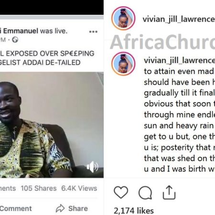Like the Instagram post with heart icon
This screenshot has height=215, width=215.
coord(121,192)
